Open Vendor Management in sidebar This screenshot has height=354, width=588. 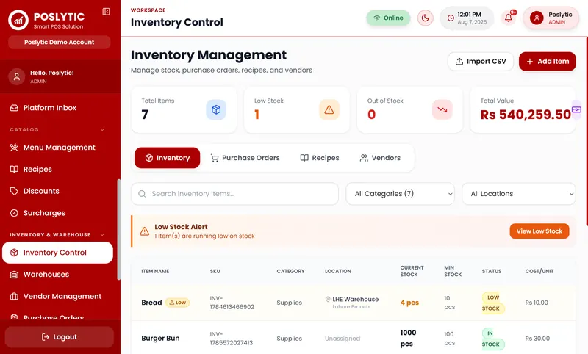pyautogui.click(x=58, y=296)
